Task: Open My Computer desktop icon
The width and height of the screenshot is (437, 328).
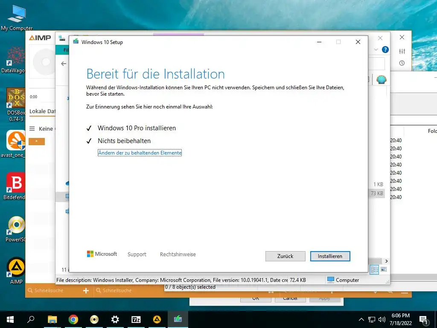Action: click(x=17, y=18)
